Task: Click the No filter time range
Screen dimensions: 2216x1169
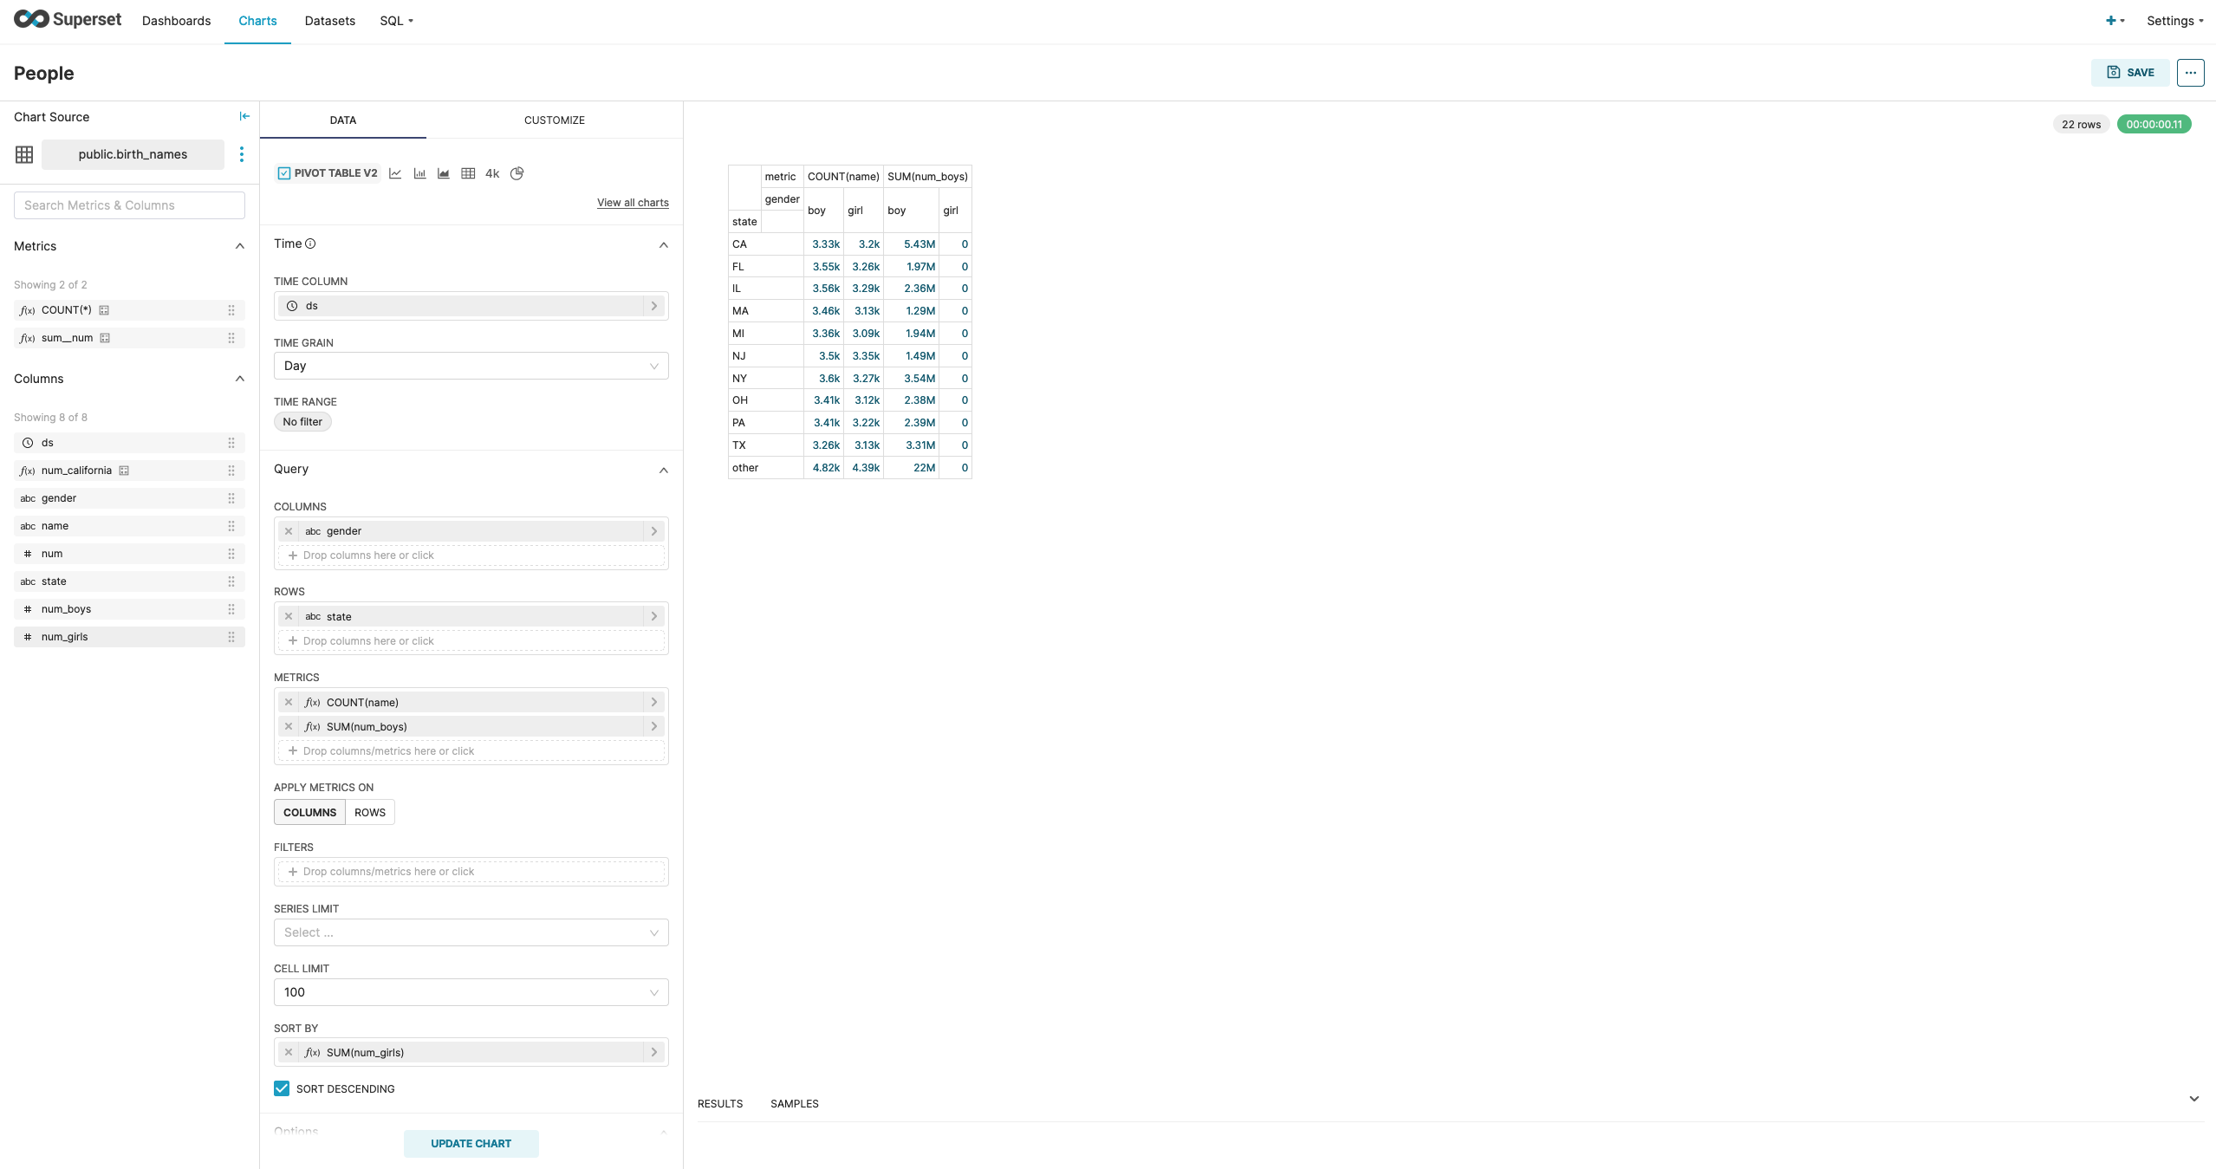Action: tap(302, 422)
